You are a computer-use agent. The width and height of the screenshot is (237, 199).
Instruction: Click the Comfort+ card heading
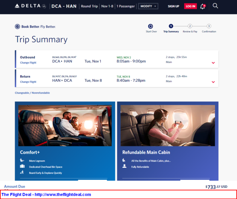point(30,152)
